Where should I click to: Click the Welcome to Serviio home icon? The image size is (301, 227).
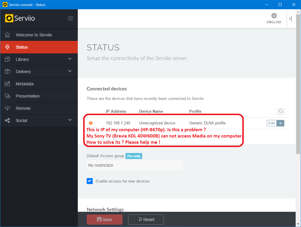pyautogui.click(x=8, y=35)
